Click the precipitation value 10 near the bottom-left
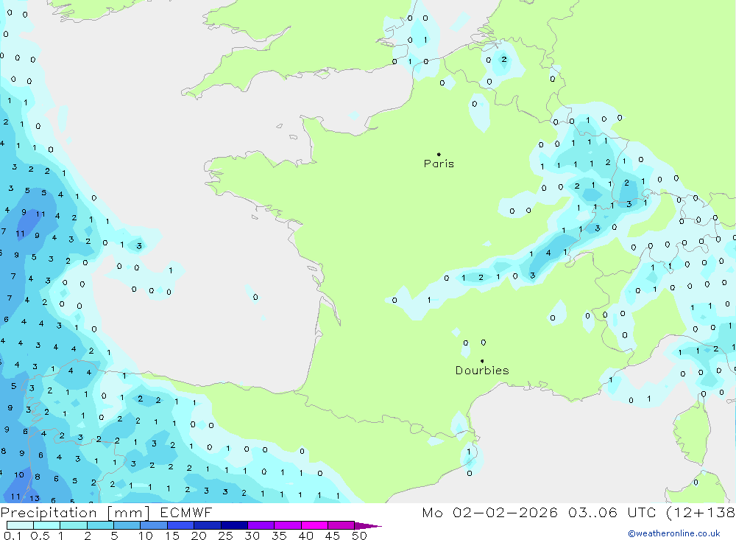The width and height of the screenshot is (736, 540). [19, 474]
